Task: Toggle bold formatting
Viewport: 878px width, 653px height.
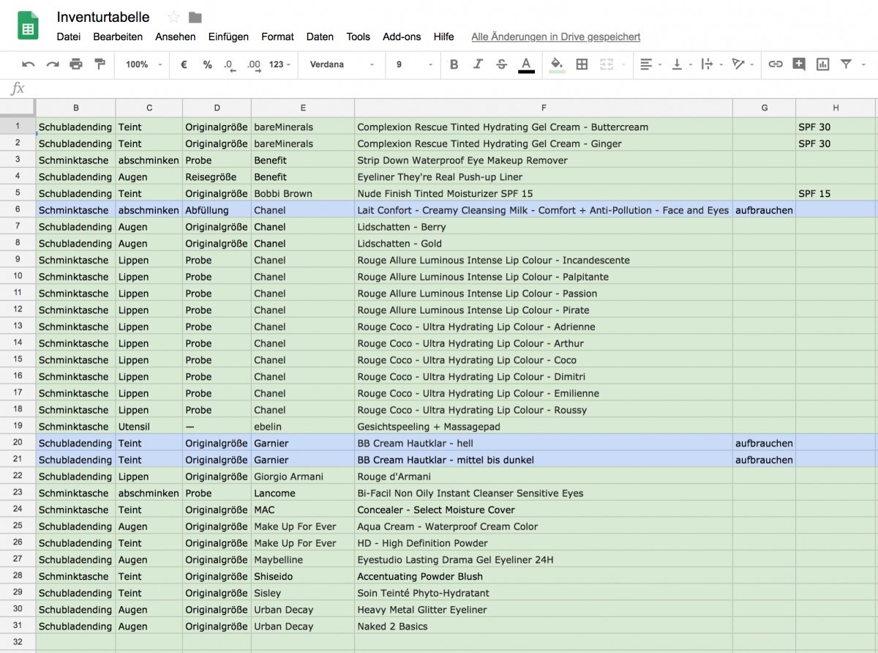Action: (454, 64)
